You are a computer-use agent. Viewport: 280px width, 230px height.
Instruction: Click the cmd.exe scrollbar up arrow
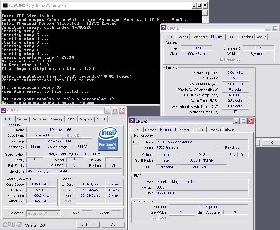point(205,13)
